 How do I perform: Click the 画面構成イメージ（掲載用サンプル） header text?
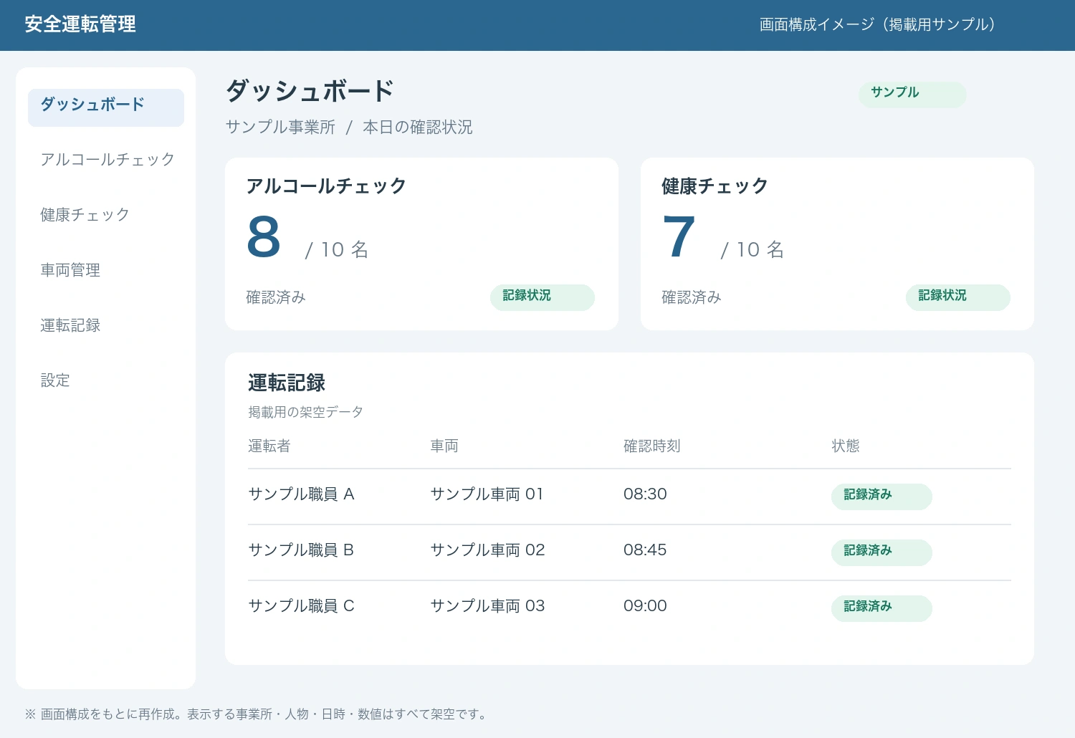(878, 24)
